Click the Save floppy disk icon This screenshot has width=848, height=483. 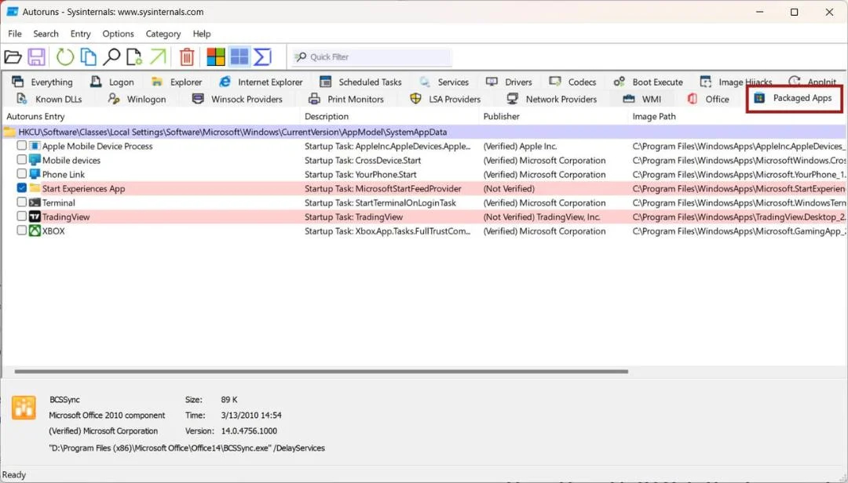click(36, 56)
